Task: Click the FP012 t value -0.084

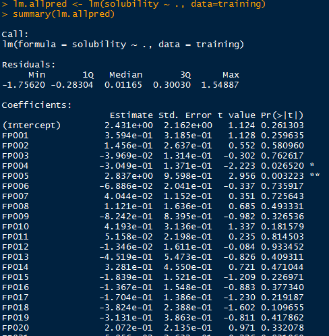Action: (x=239, y=247)
